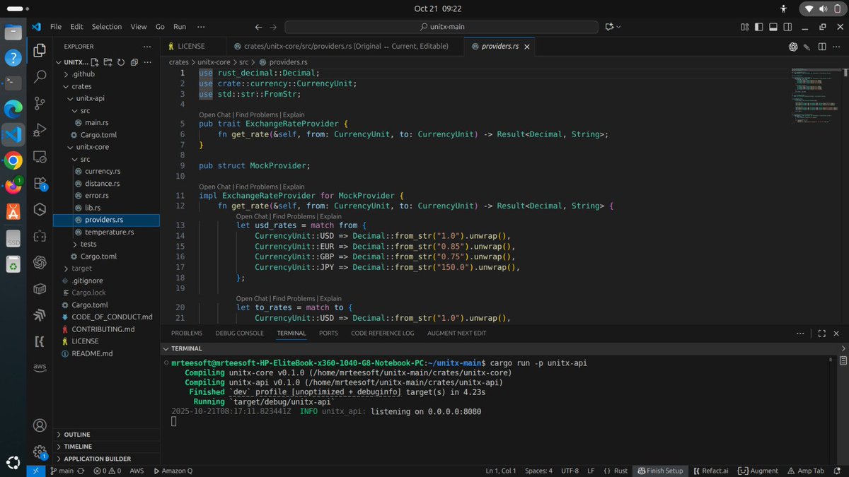
Task: Click the ChatGPT icon in editor title bar
Action: pyautogui.click(x=794, y=47)
